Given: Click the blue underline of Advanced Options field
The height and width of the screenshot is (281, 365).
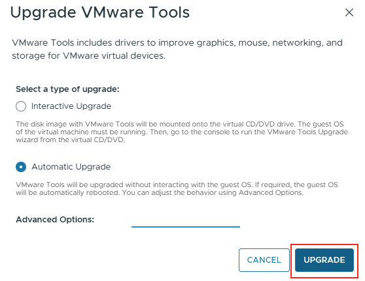Looking at the screenshot, I should [186, 227].
